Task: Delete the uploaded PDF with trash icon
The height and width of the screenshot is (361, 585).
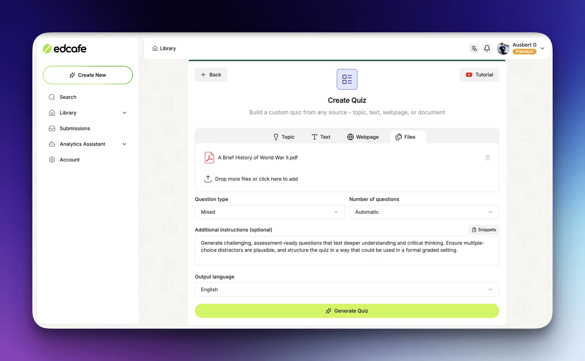Action: (x=488, y=158)
